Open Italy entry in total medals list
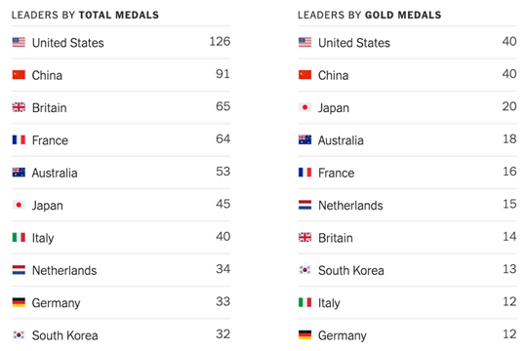Screen dimensions: 527x351 click(x=121, y=238)
